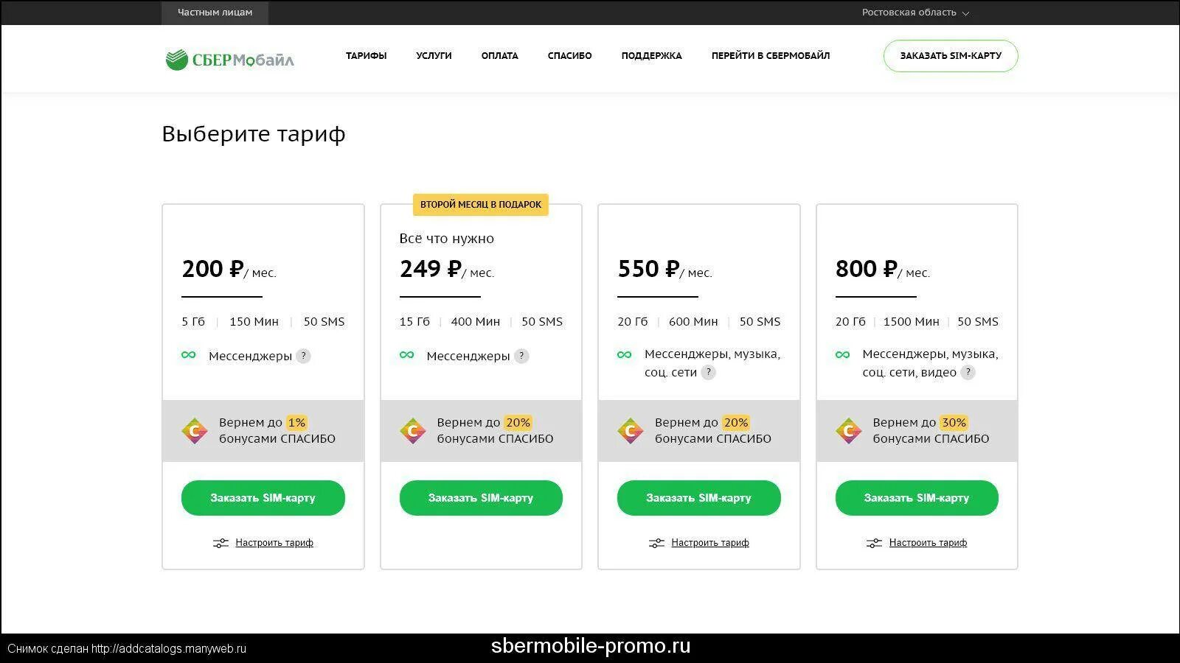Order SIM card for the 800 ₽ plan
This screenshot has width=1180, height=663.
point(917,498)
